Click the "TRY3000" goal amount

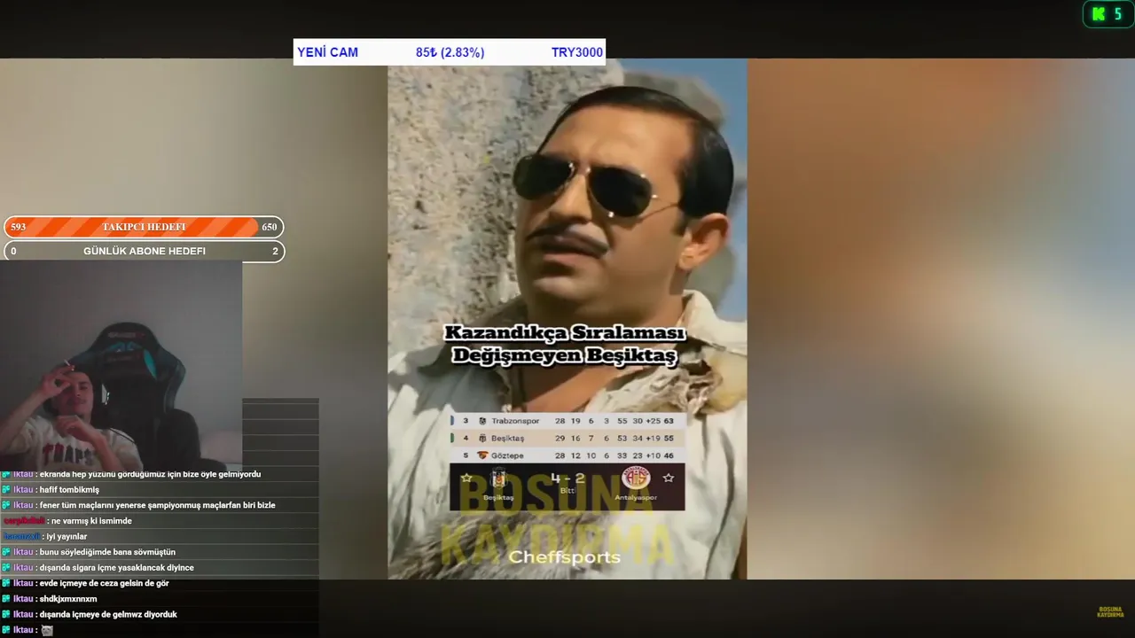[577, 52]
